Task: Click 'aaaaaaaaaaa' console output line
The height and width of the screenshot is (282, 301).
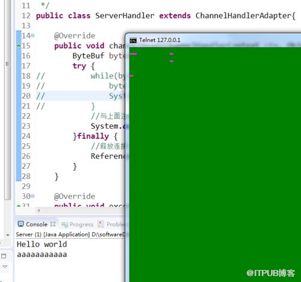Action: [x=42, y=254]
